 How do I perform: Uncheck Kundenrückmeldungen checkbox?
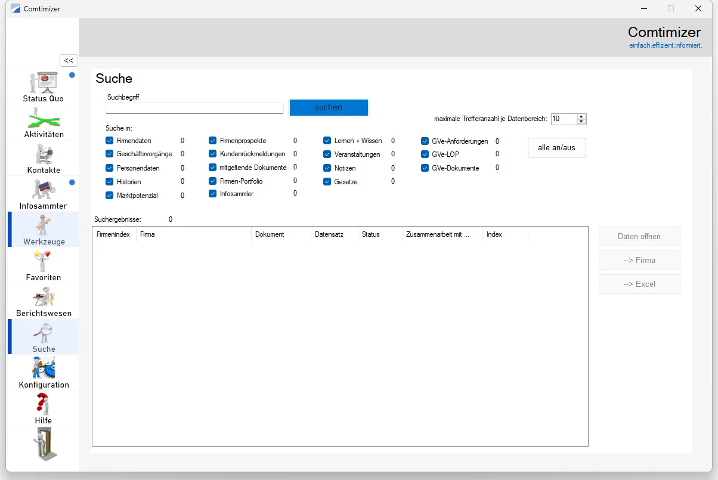pyautogui.click(x=213, y=154)
